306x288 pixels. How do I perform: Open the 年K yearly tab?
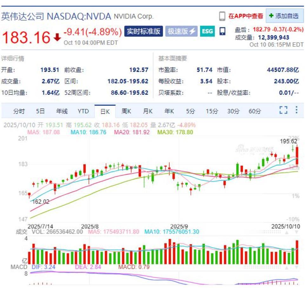169,111
